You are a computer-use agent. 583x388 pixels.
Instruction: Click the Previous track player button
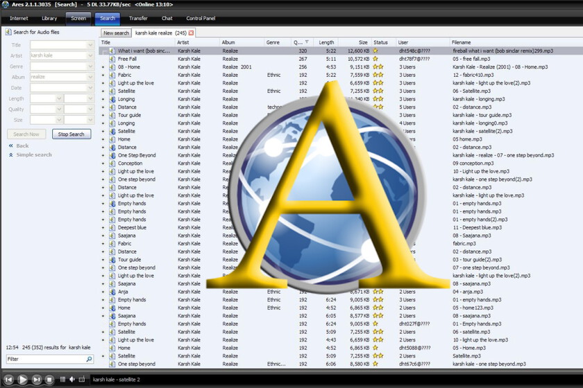click(9, 379)
